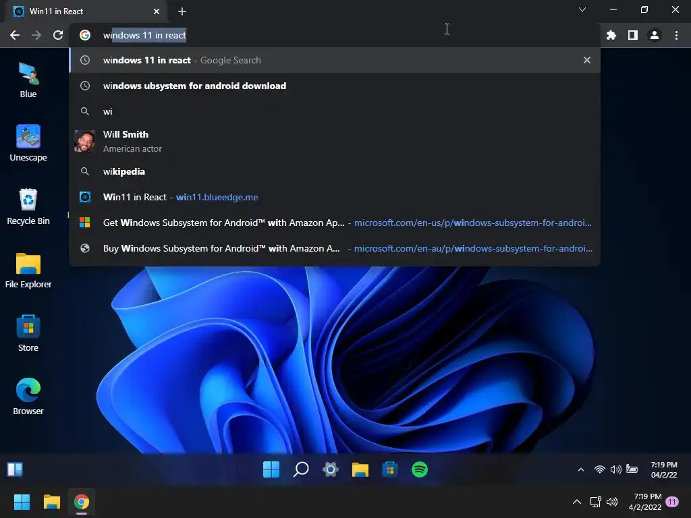Open the Blue desktop icon

28,80
